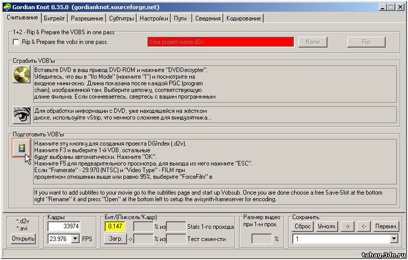
Task: Start DGIndex with the filmstrip icon
Action: pyautogui.click(x=21, y=148)
